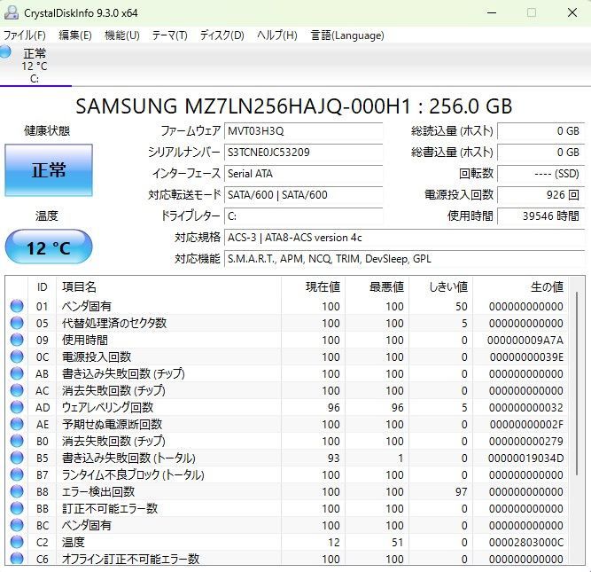Click the status orb for attribute 0C

coord(17,357)
